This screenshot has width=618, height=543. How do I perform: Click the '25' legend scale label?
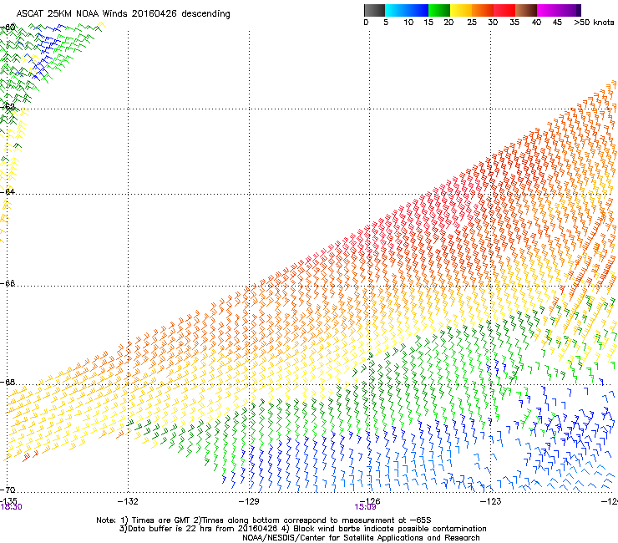(472, 23)
